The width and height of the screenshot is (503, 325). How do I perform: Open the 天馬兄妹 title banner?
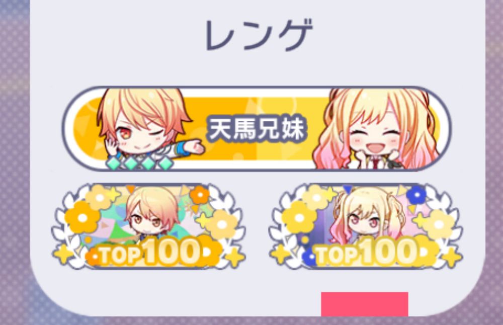coord(257,129)
